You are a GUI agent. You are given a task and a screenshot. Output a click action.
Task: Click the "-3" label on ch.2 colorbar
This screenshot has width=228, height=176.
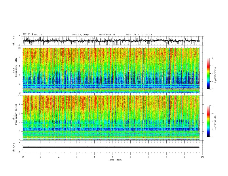212,106
